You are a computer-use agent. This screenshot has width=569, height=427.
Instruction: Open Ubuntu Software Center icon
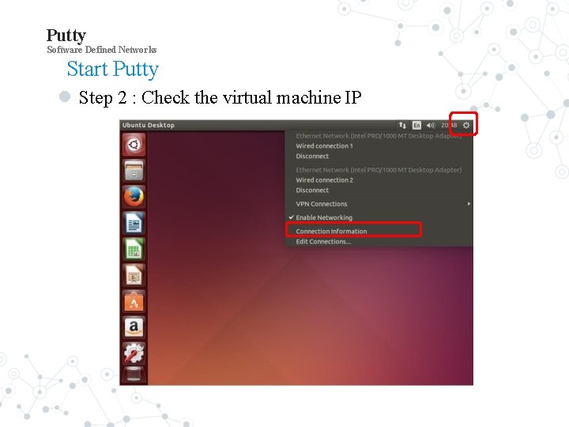coord(134,301)
